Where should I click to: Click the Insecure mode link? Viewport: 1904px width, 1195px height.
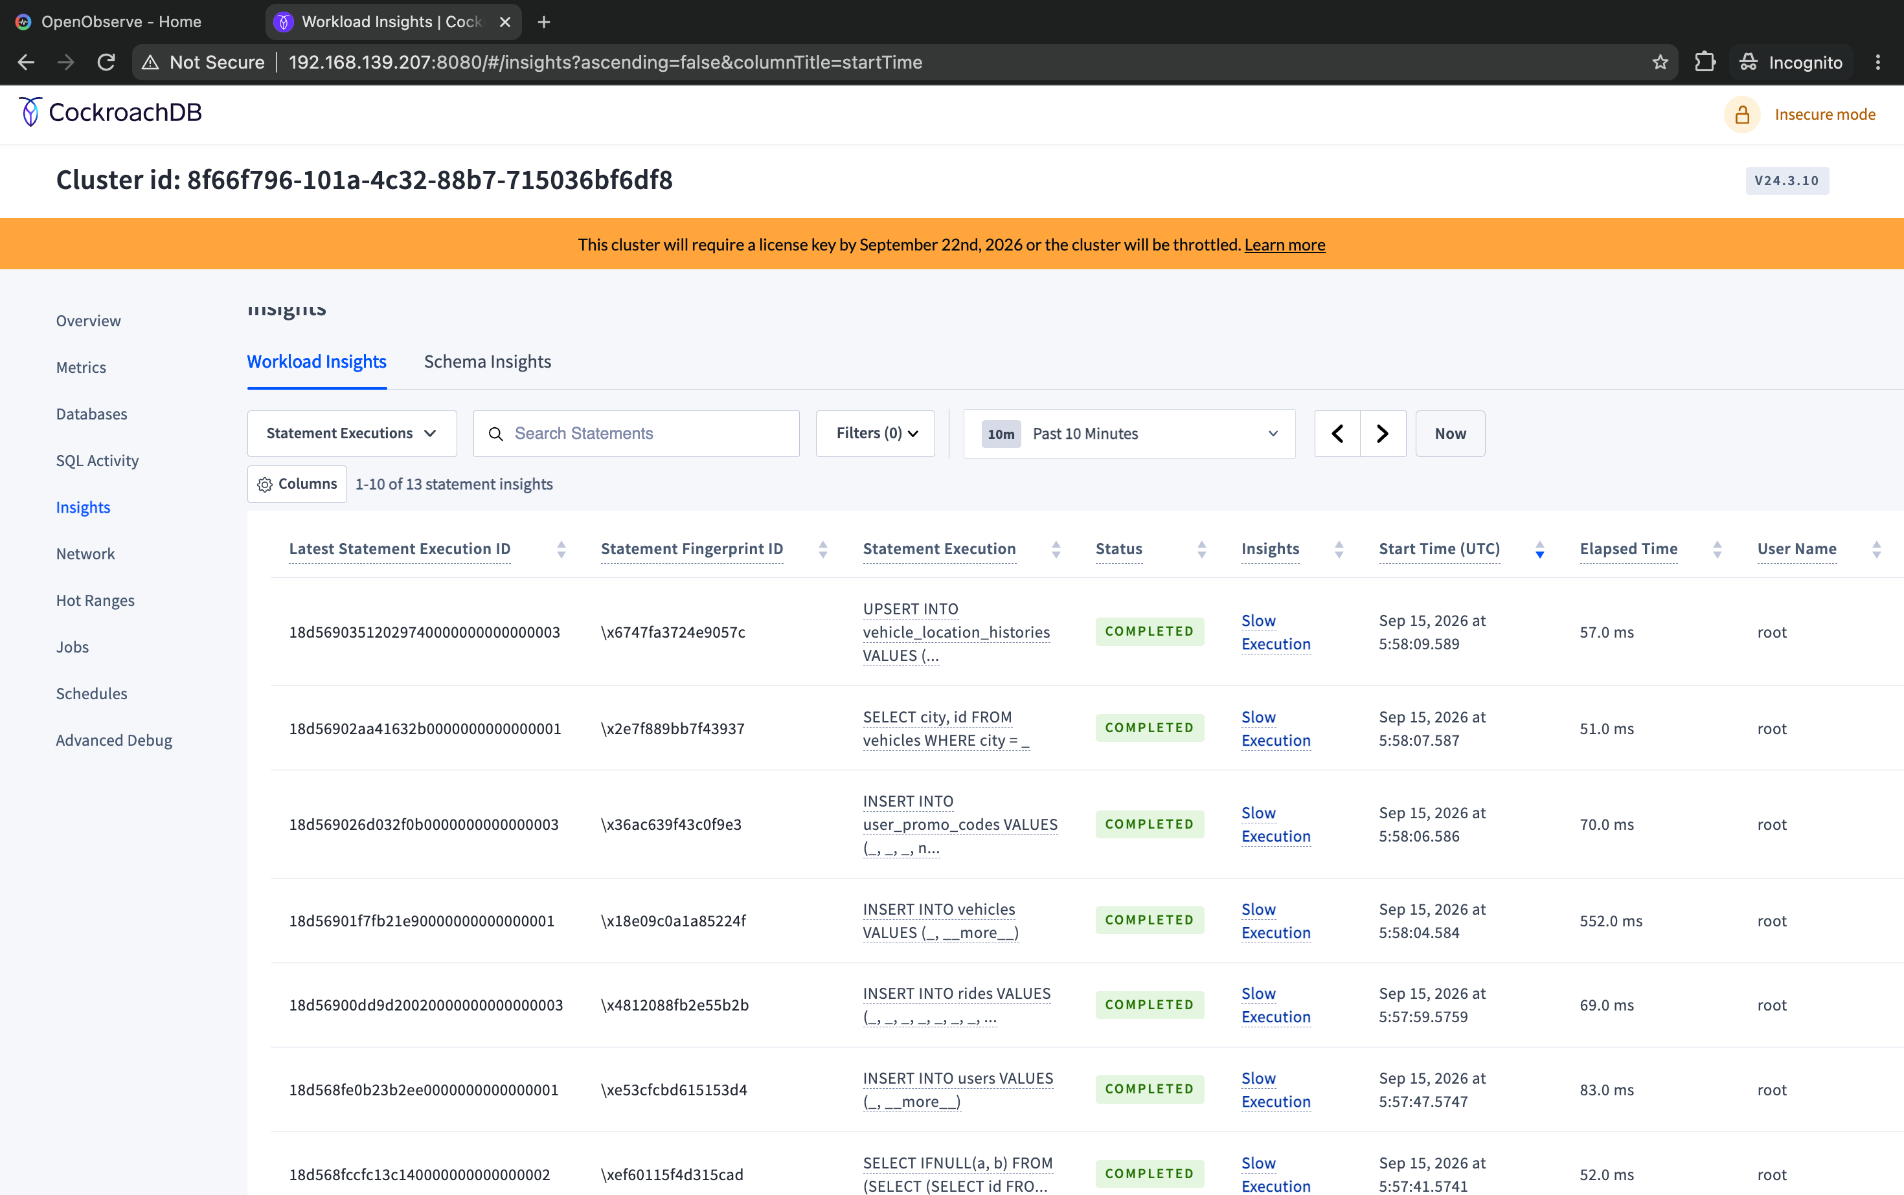coord(1825,115)
